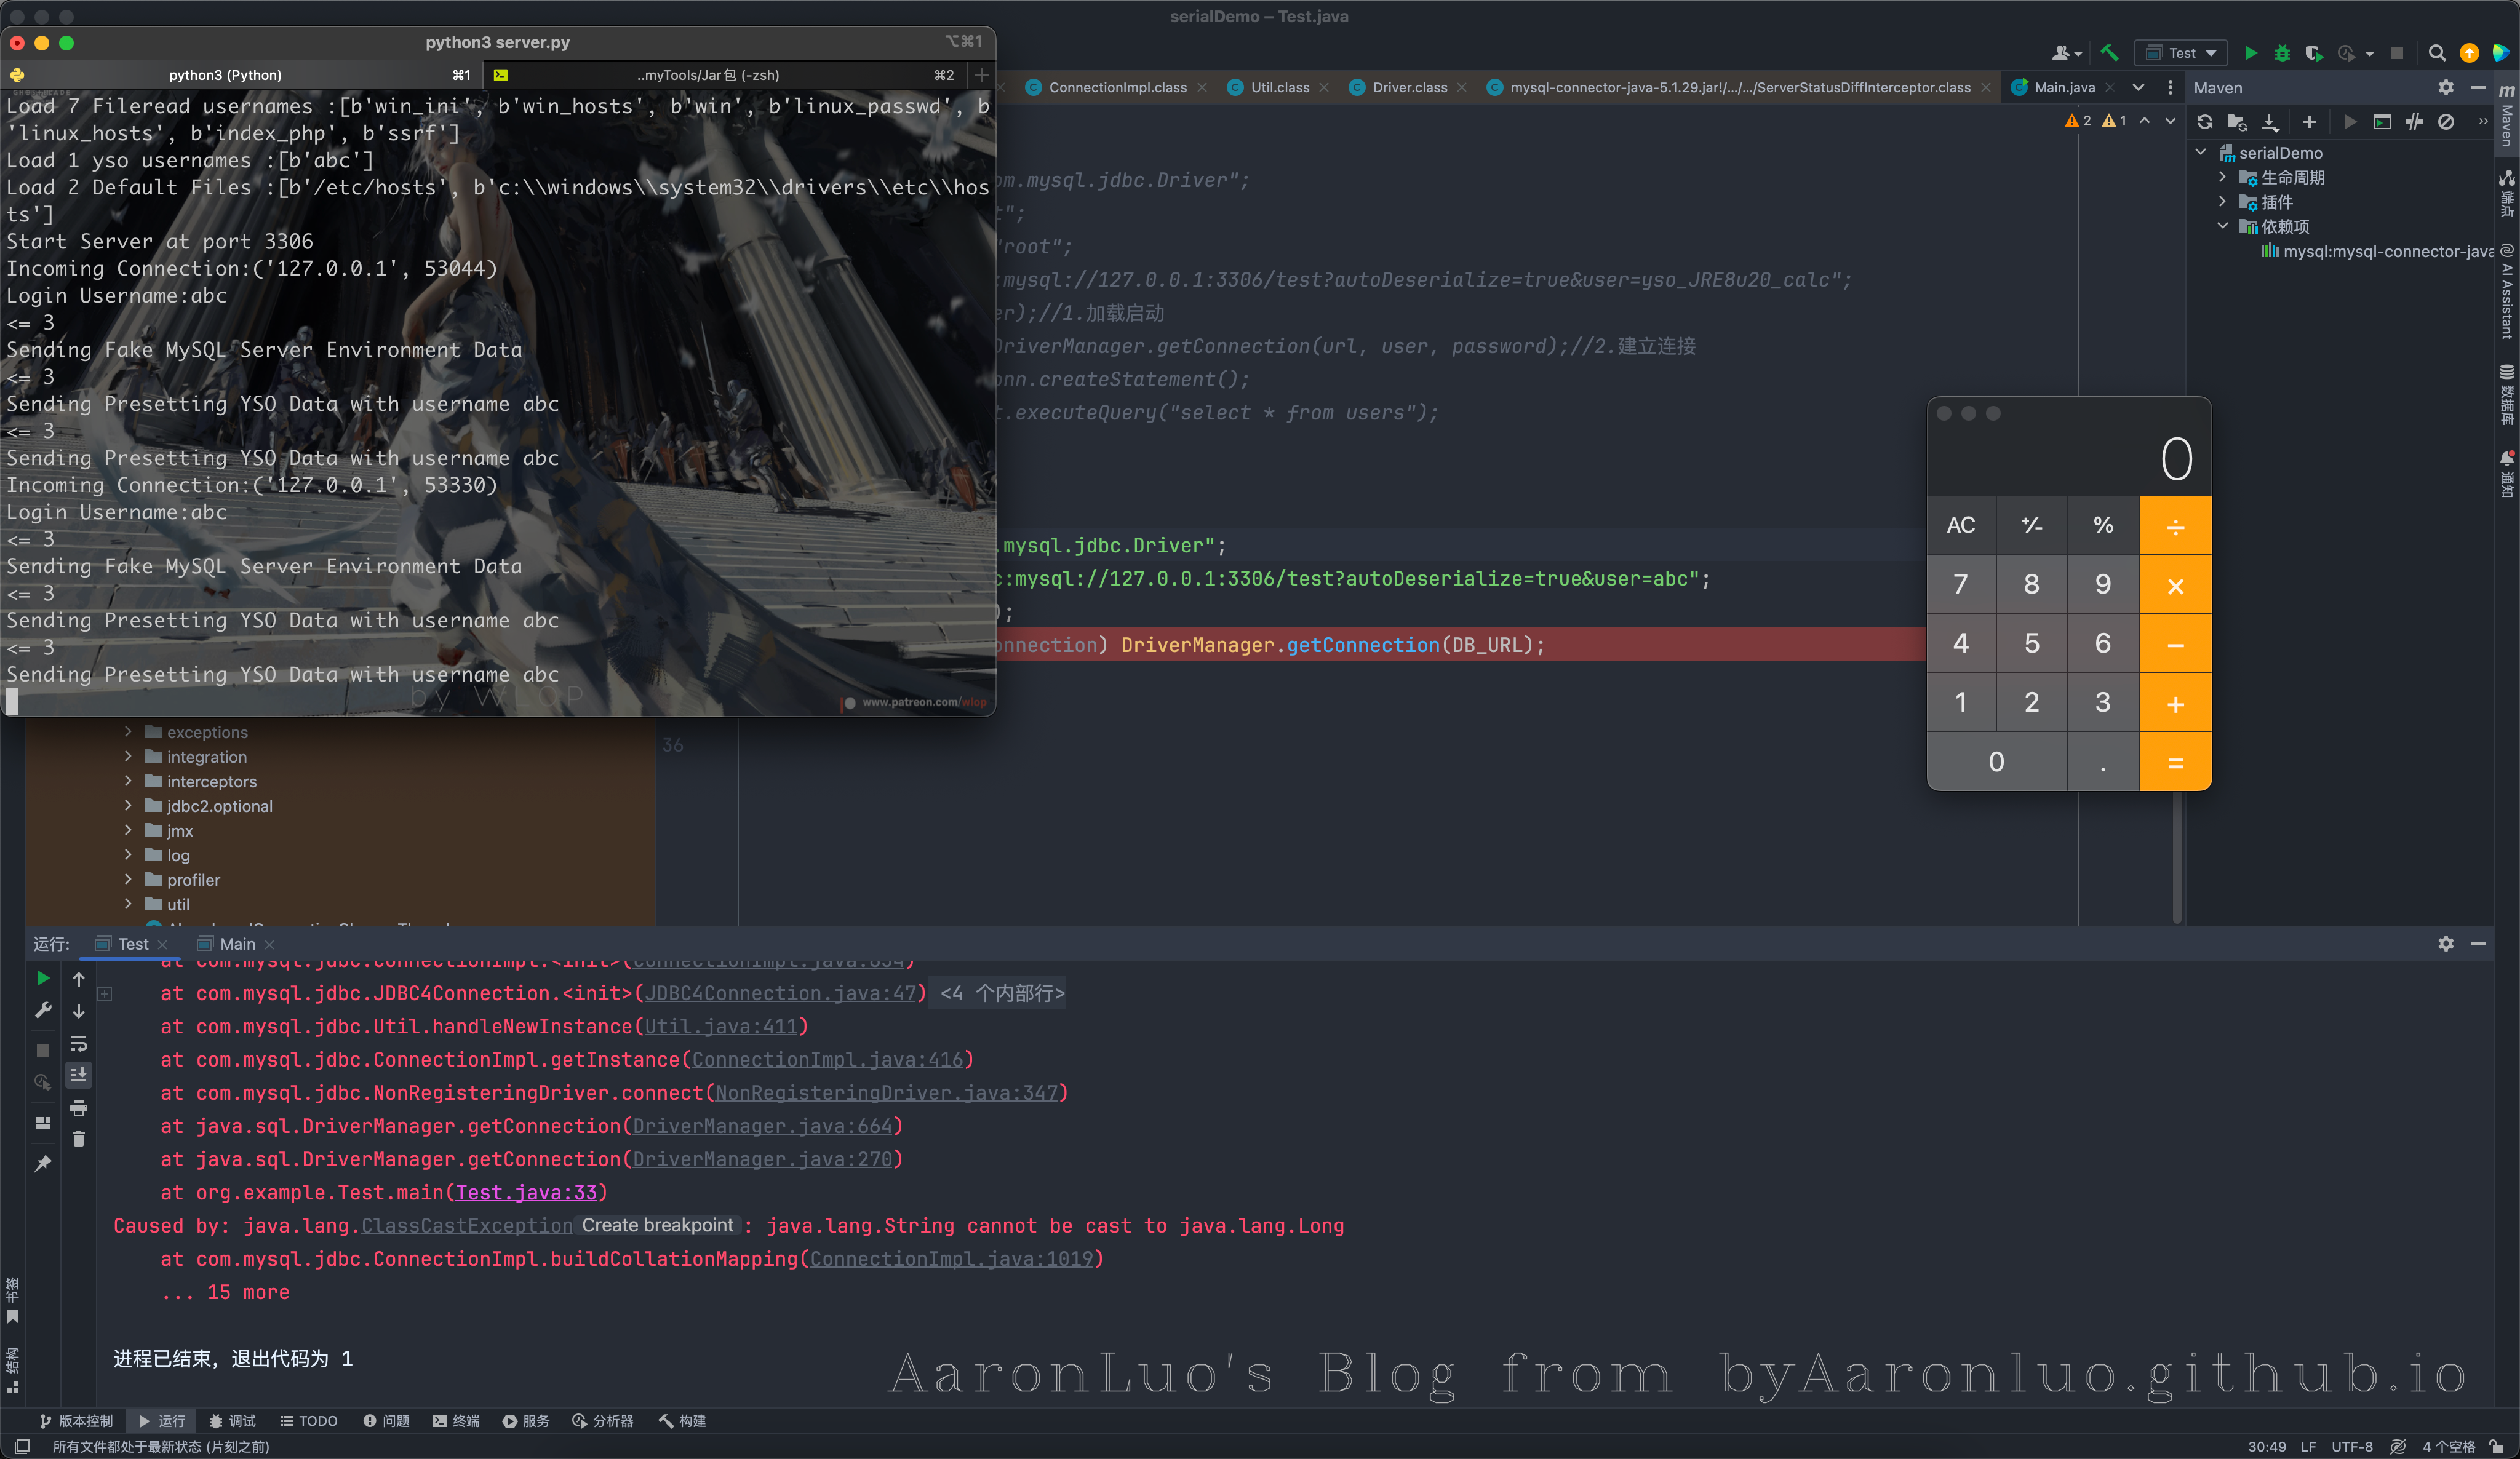Toggle soft-wrap in run console

coord(79,1043)
